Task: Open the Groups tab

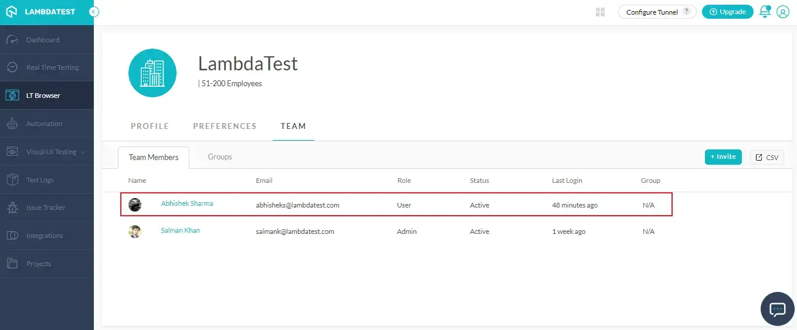Action: coord(220,157)
